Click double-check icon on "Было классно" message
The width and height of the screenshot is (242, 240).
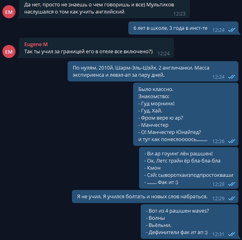(x=231, y=141)
